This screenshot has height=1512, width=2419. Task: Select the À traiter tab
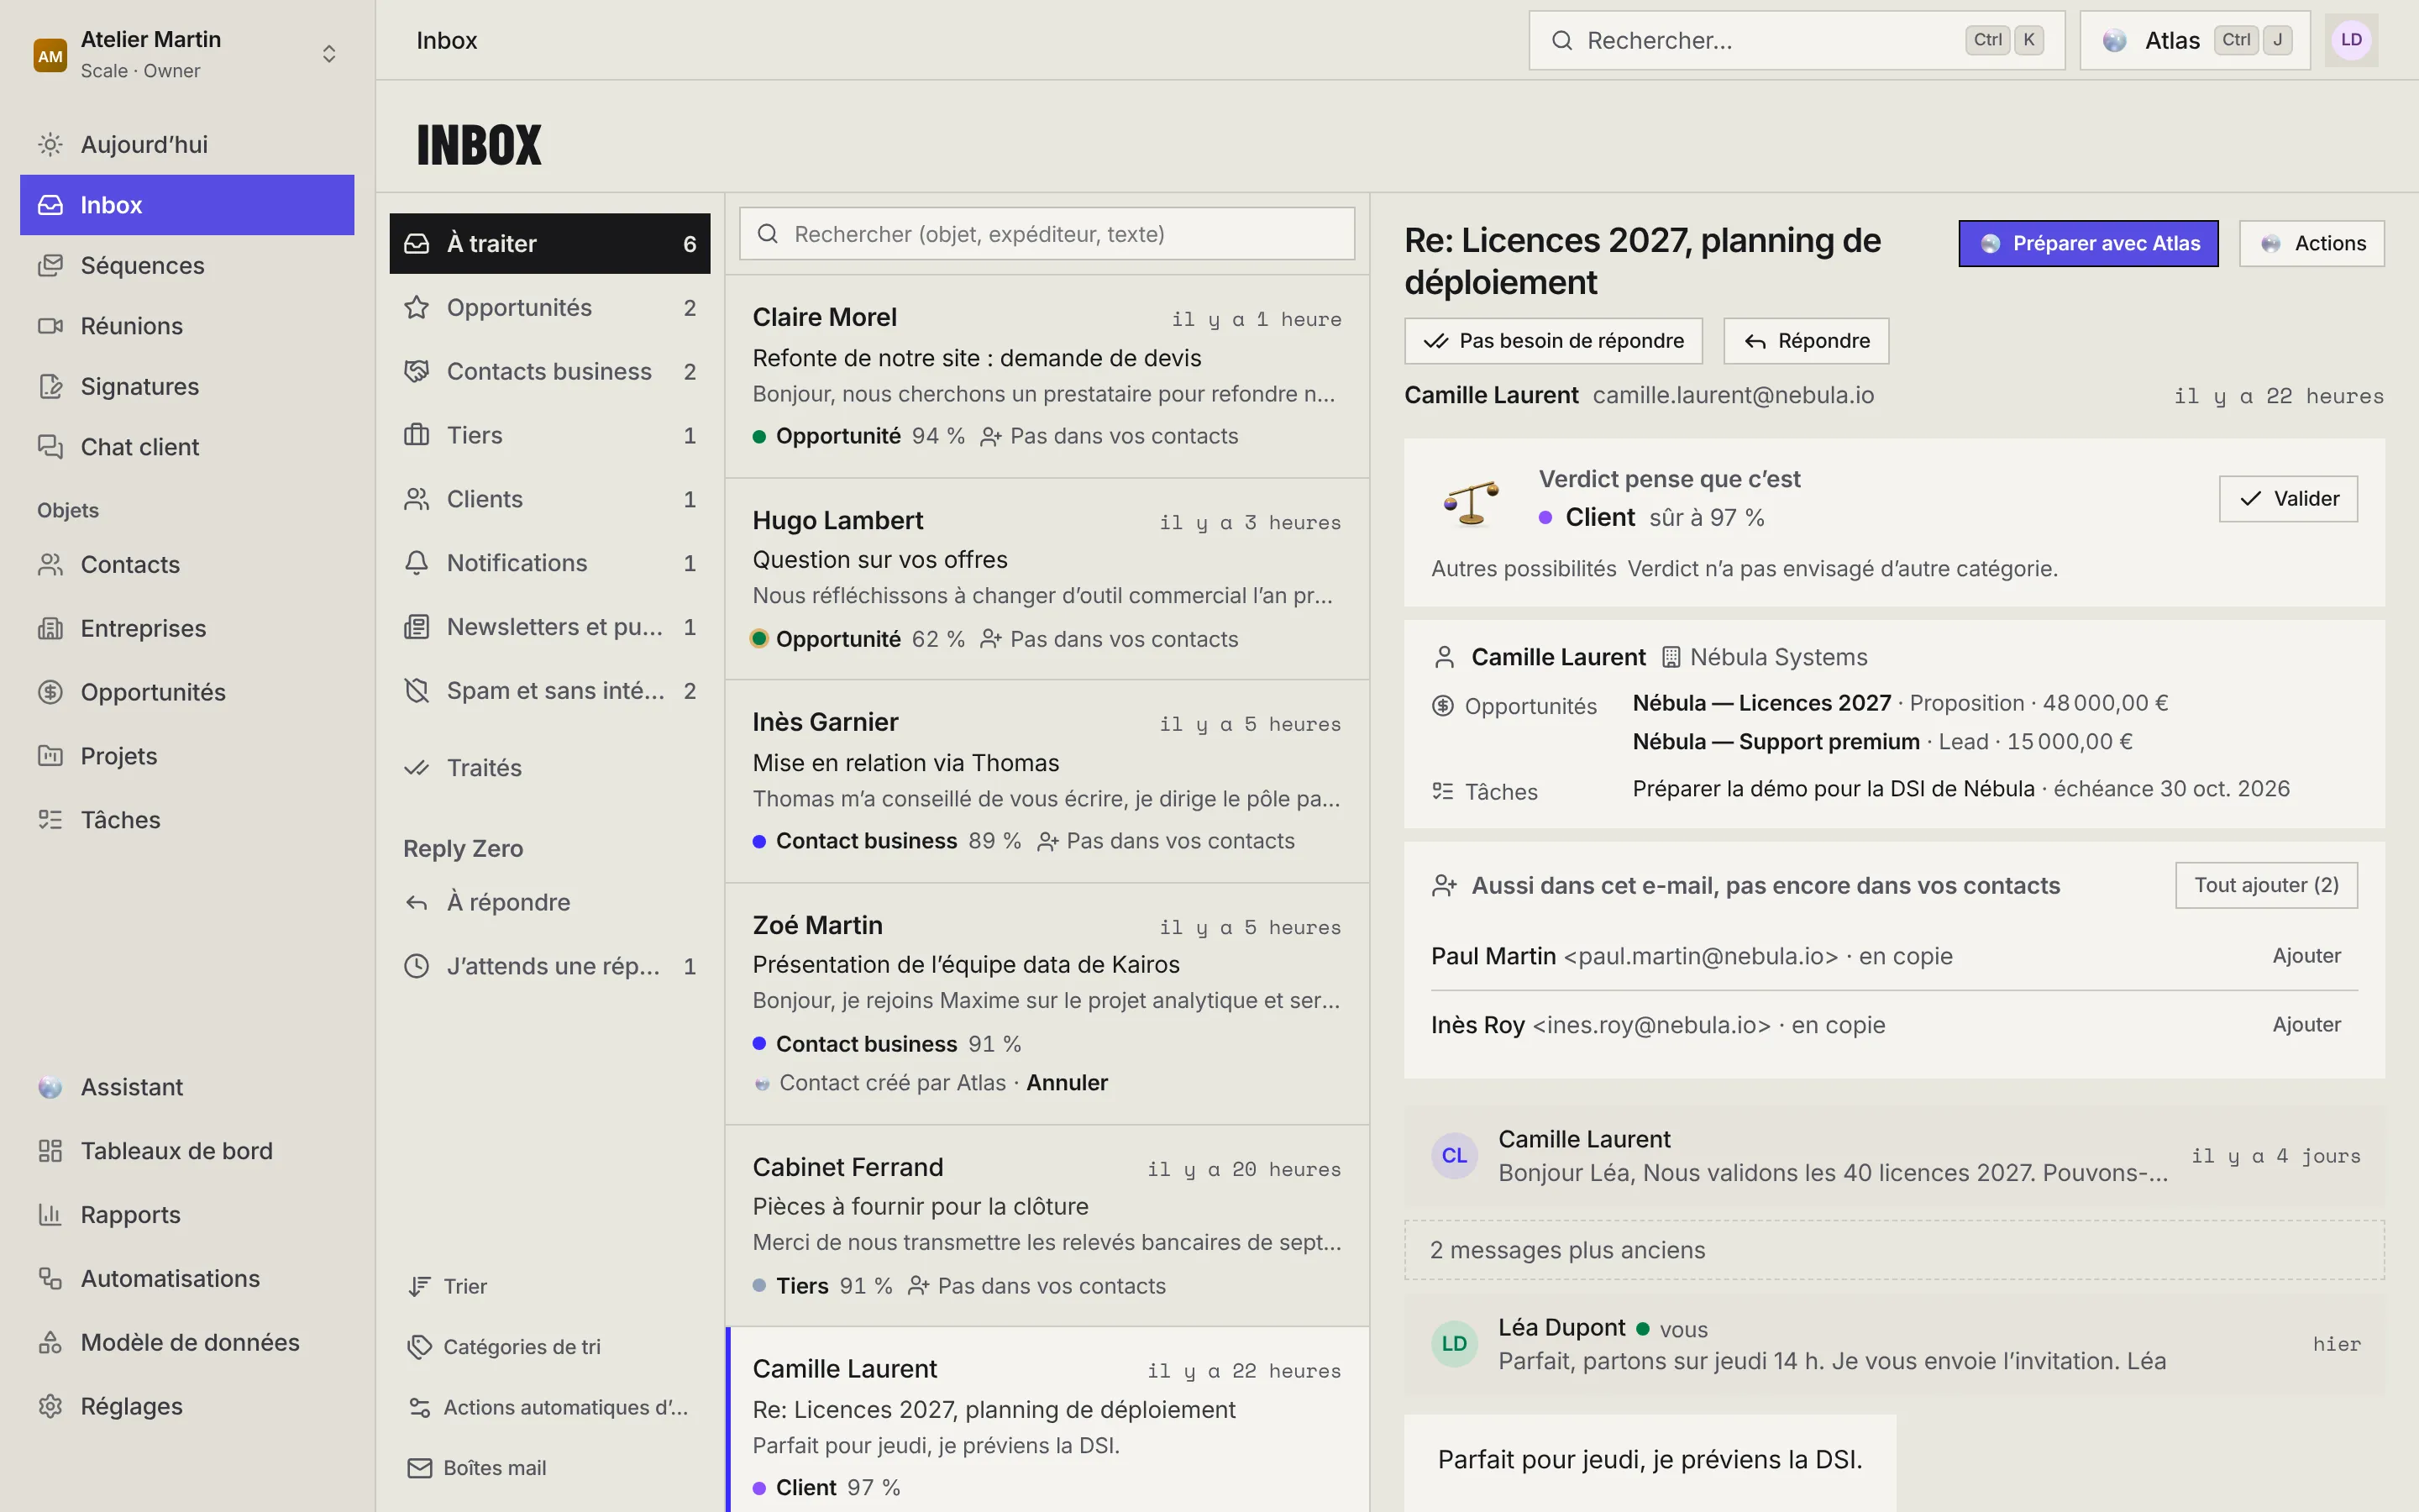tap(550, 244)
